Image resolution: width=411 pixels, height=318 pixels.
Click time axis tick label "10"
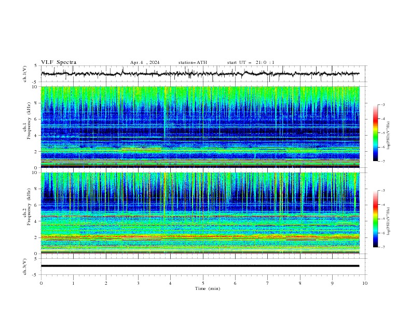click(365, 283)
